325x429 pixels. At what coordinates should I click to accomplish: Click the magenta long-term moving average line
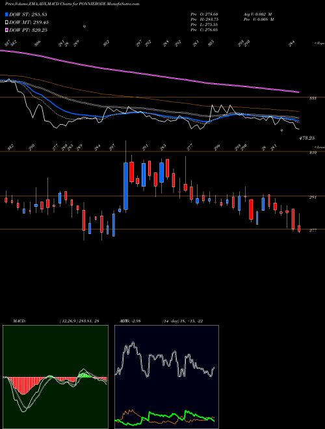(149, 74)
